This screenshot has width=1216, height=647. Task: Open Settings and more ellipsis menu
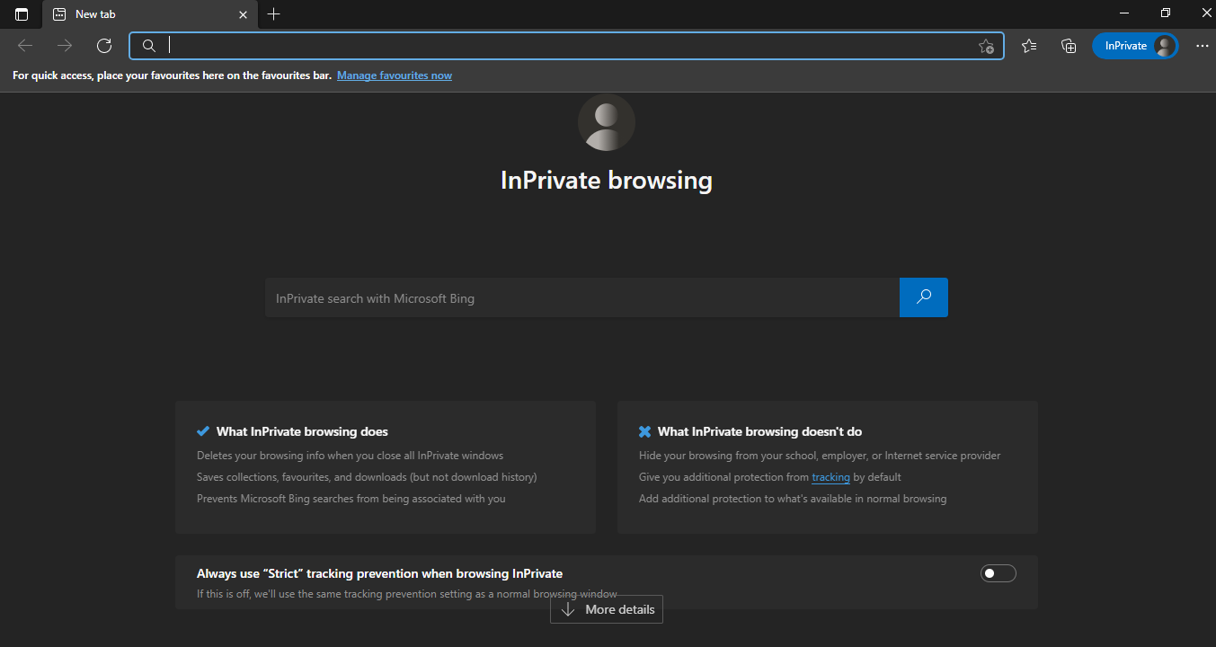[x=1202, y=46]
